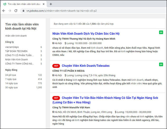This screenshot has width=167, height=129.
Task: Click the 'nhân viên kinh doanh' keyword in sidebar
Action: pos(16,36)
